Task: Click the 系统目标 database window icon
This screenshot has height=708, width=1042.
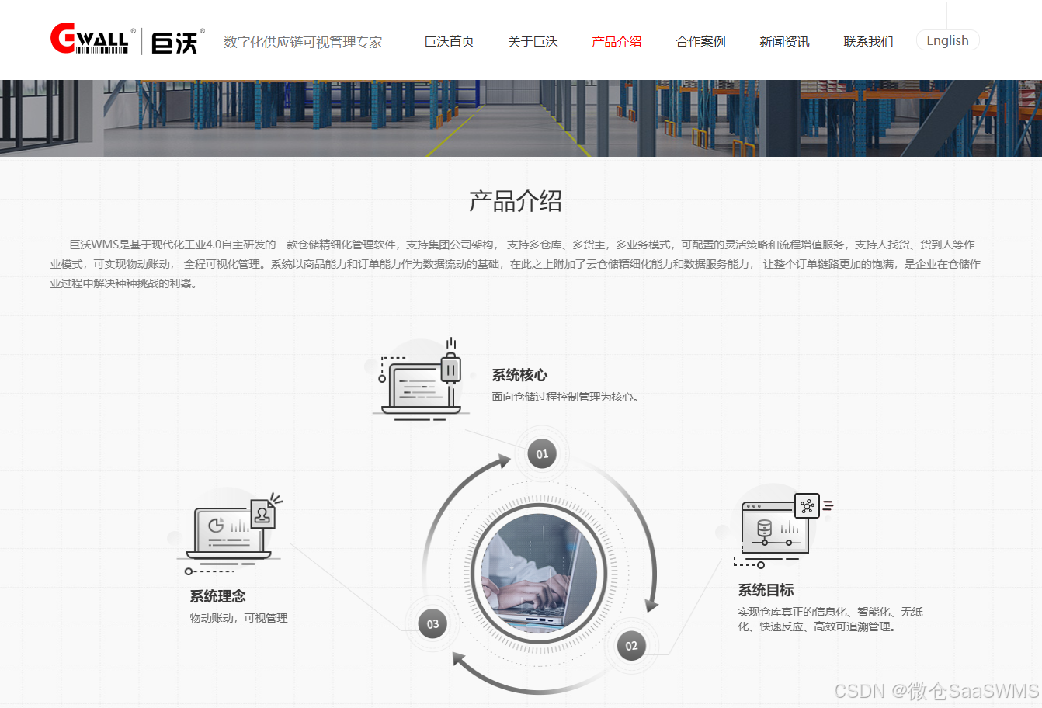Action: [x=782, y=530]
